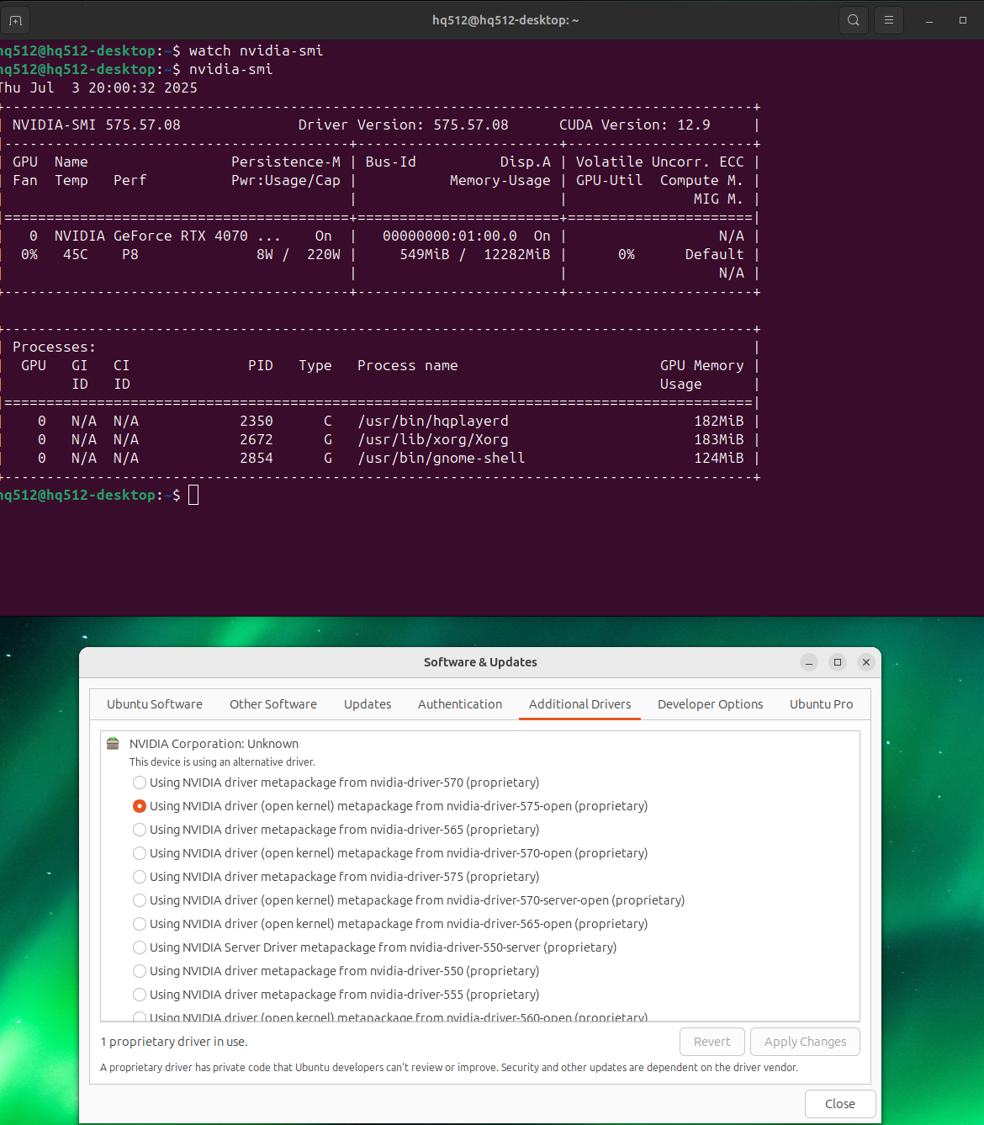Select nvidia-driver-575 (proprietary) radio button
The image size is (984, 1125).
click(140, 877)
